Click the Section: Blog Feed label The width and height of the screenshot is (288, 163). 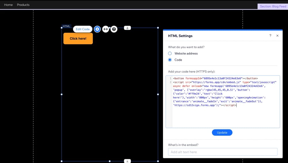(x=273, y=6)
